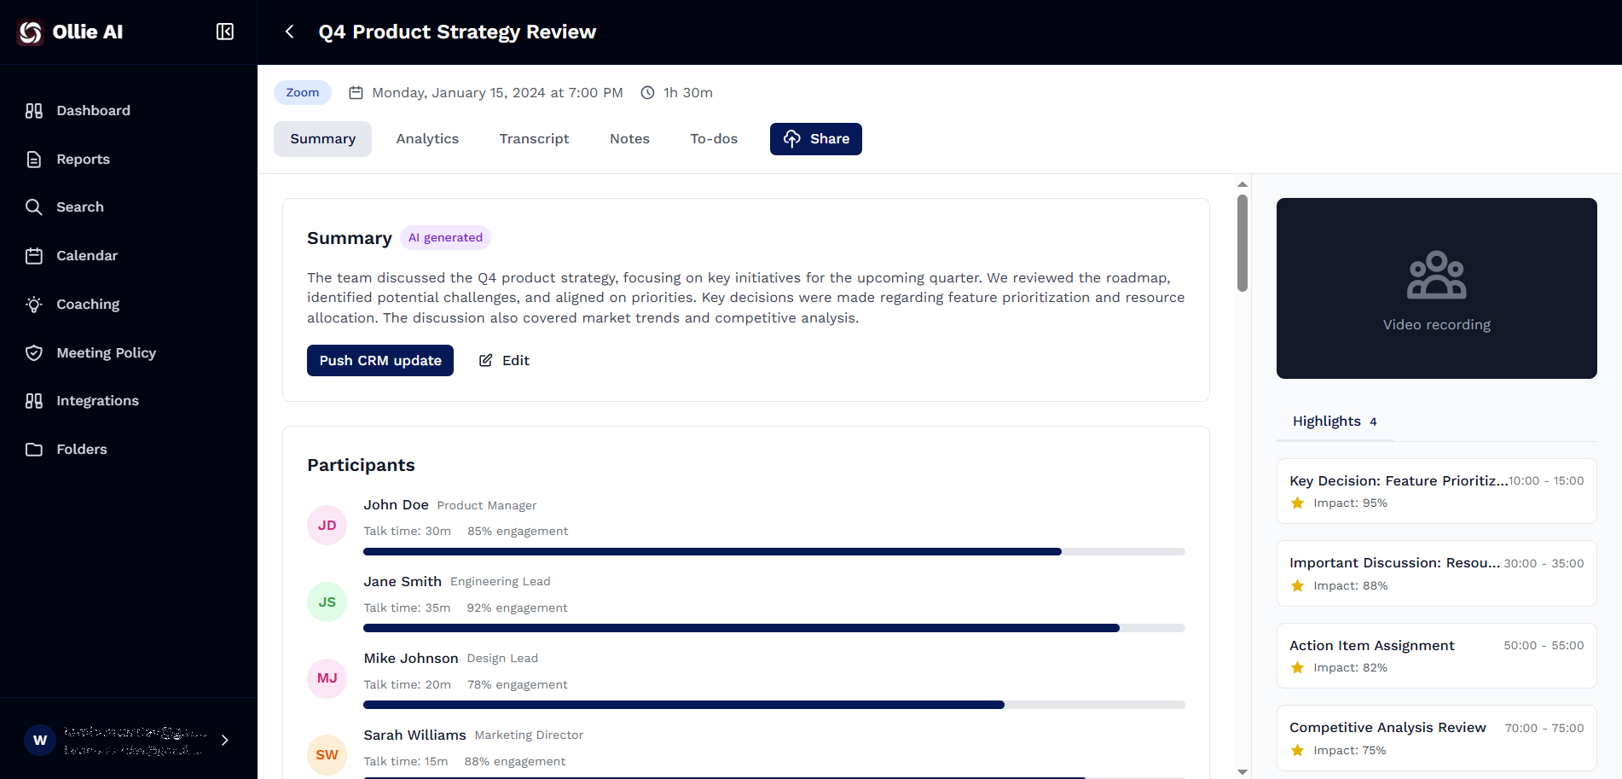Open Search in the sidebar
This screenshot has width=1622, height=779.
(x=79, y=207)
